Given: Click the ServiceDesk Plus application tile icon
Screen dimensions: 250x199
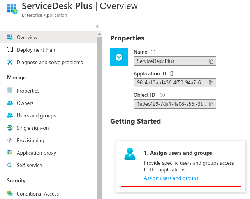Looking at the screenshot, I should pyautogui.click(x=119, y=57).
